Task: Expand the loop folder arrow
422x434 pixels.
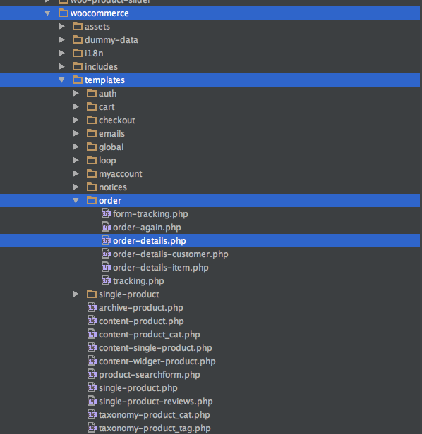Action: coord(76,160)
